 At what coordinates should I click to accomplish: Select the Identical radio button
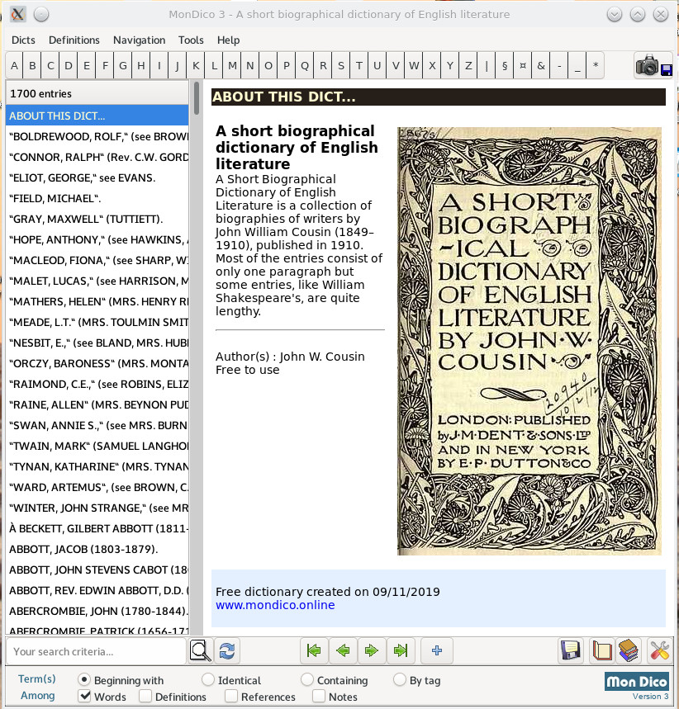[208, 679]
